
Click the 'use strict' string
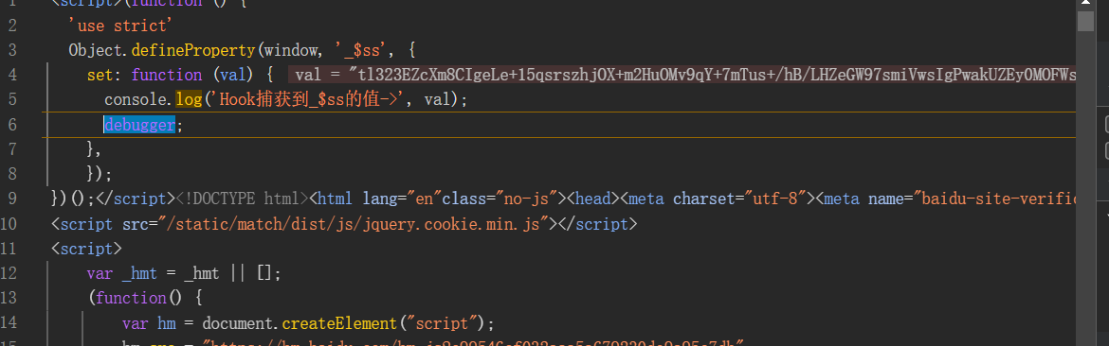(121, 26)
